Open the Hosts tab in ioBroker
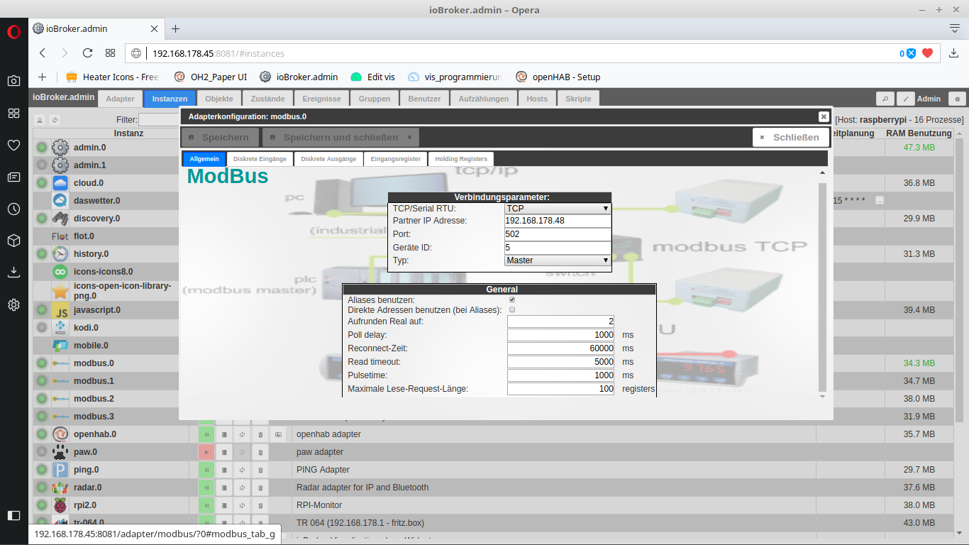969x545 pixels. click(x=537, y=99)
